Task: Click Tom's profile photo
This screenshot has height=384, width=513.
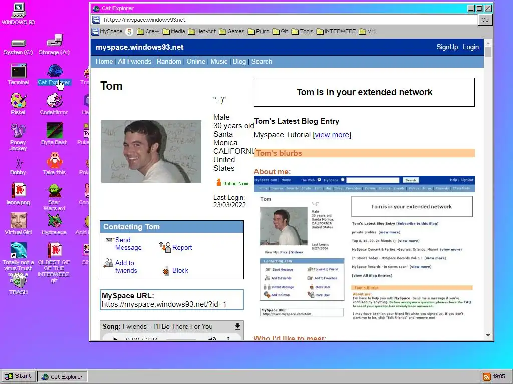Action: coord(151,152)
